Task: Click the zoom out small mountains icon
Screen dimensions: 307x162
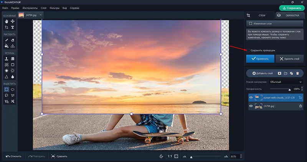Action: click(185, 156)
